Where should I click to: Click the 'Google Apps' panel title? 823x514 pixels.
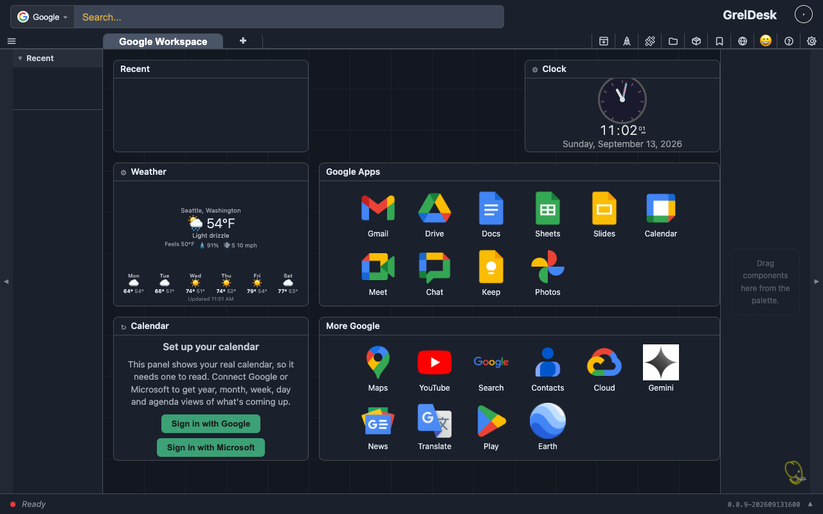click(353, 172)
